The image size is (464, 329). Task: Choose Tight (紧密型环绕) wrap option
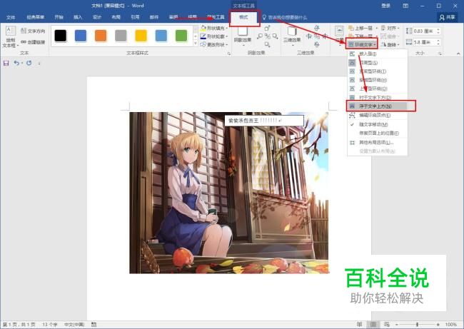pos(378,71)
